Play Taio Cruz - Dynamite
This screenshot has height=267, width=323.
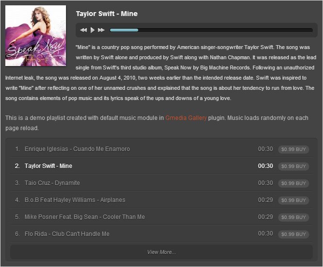(52, 183)
